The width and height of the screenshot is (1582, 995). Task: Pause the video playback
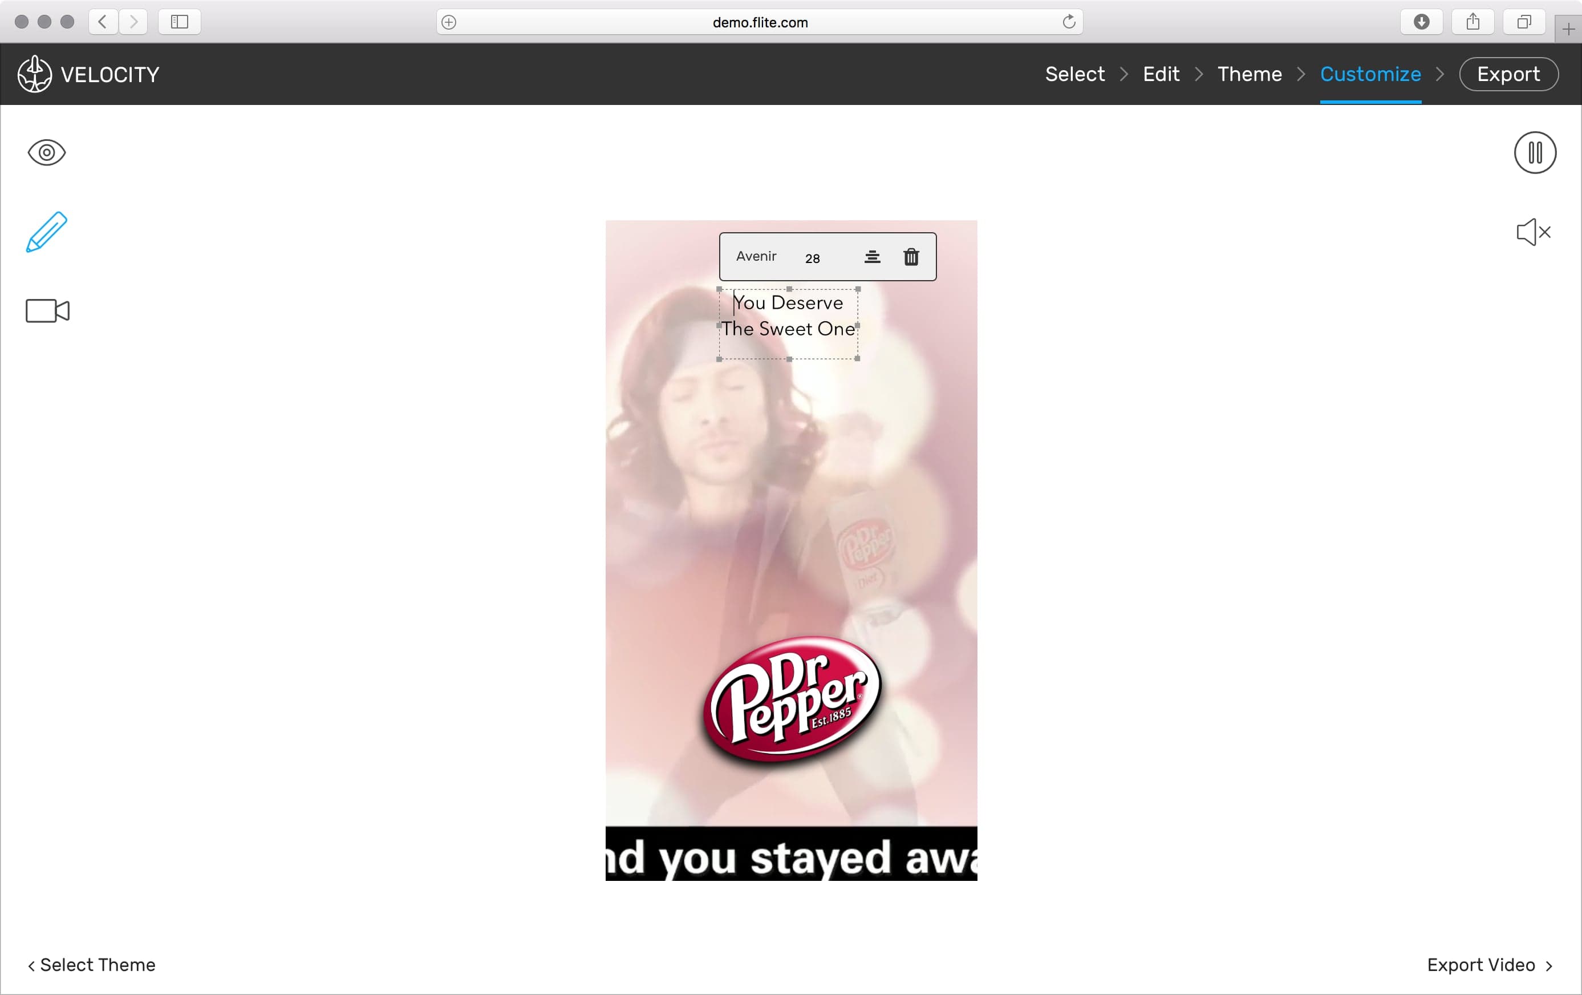coord(1535,152)
